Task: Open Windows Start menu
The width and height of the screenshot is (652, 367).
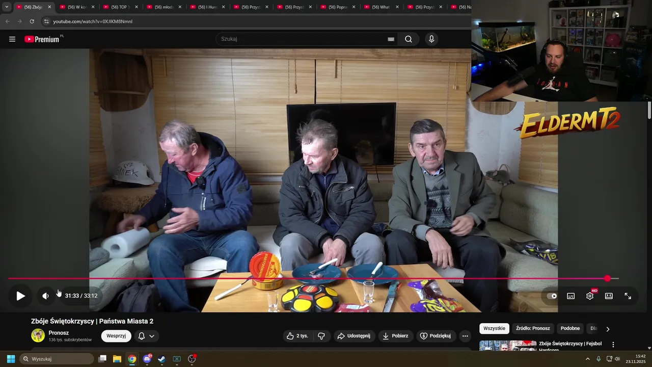Action: (x=11, y=359)
